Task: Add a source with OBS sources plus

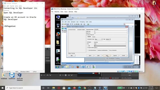Action: point(60,75)
